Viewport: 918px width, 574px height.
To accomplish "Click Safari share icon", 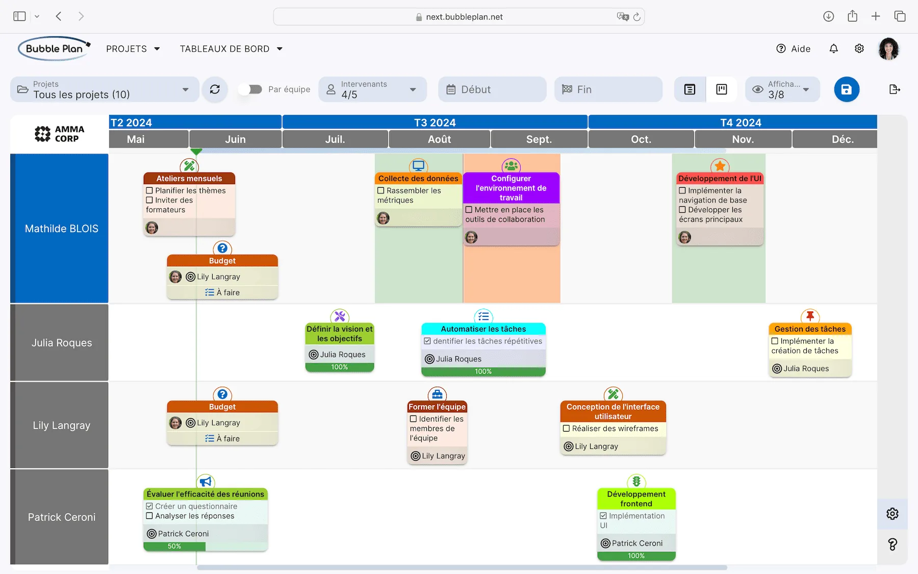I will (x=852, y=16).
